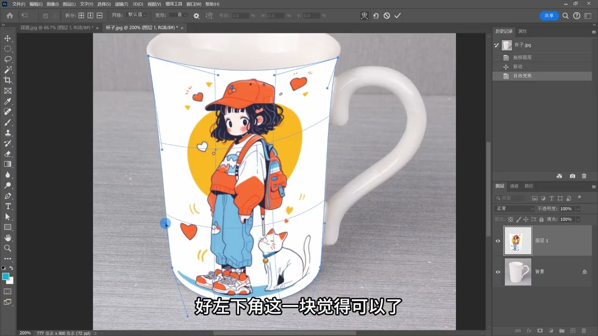The image size is (598, 336).
Task: Select the Eraser tool
Action: (x=7, y=154)
